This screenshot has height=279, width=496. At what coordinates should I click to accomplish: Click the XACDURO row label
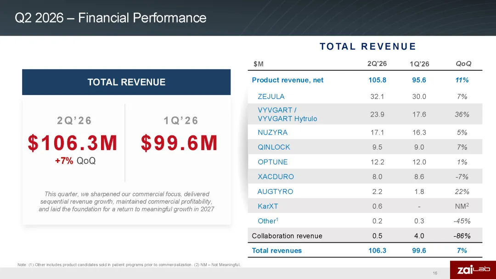(276, 177)
